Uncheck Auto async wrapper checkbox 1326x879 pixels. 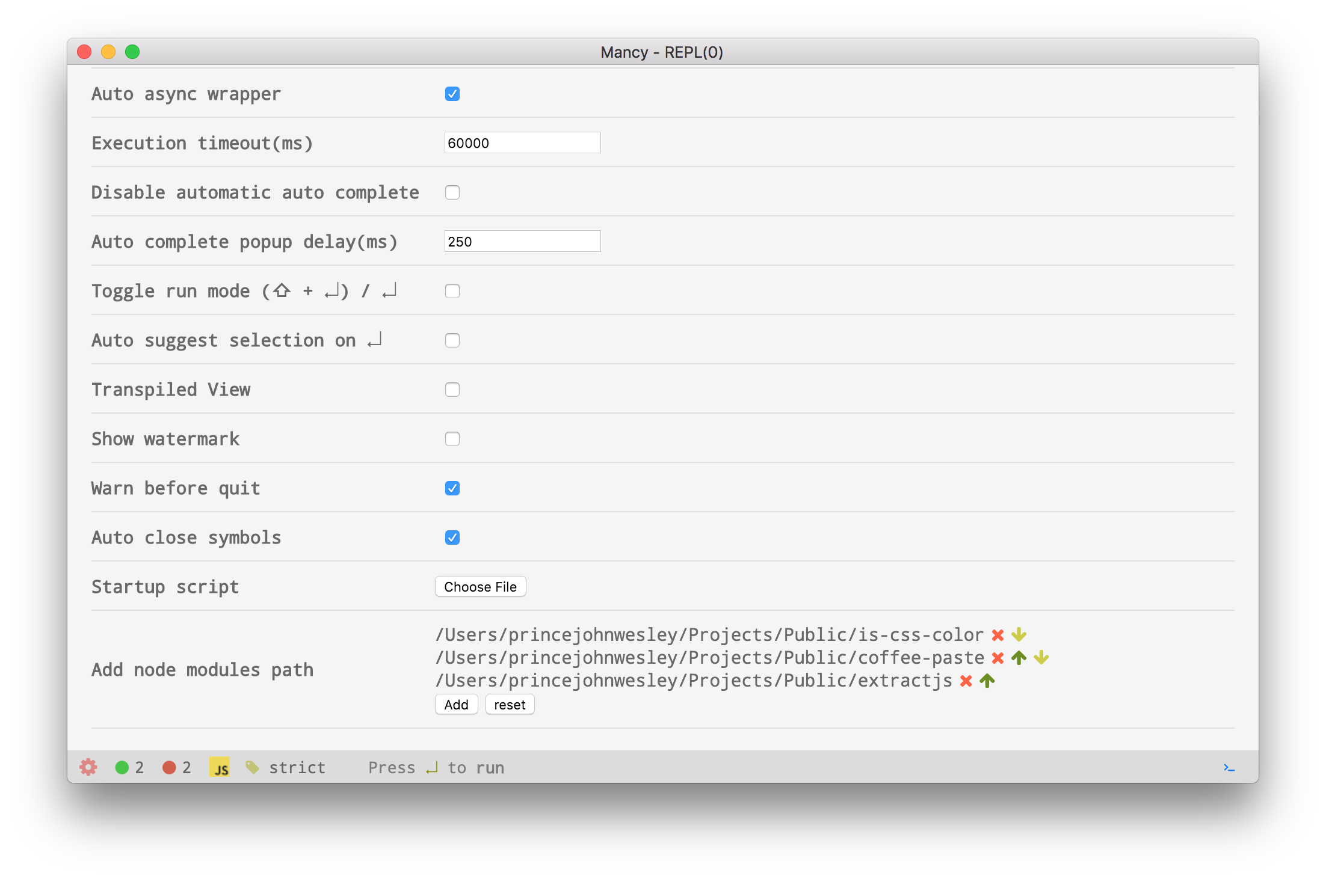(x=452, y=94)
